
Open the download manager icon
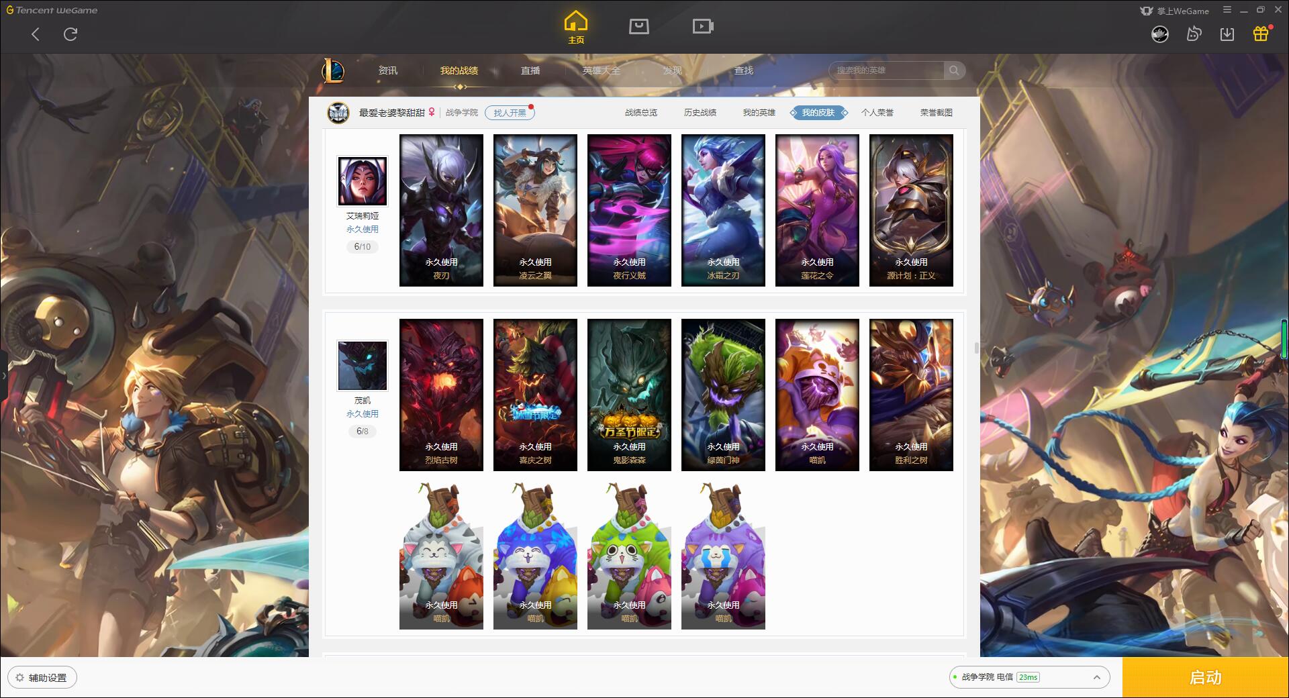[1227, 34]
